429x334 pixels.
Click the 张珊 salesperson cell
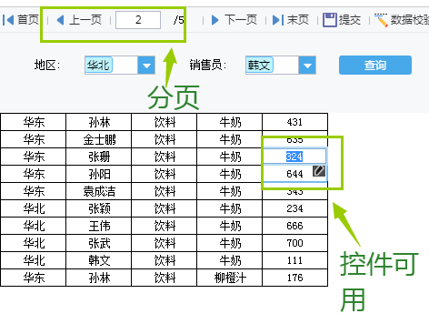pyautogui.click(x=99, y=157)
